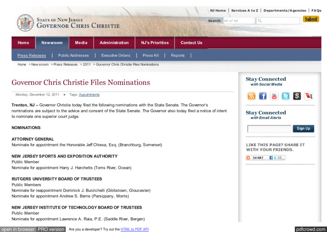Click into the search text field

click(x=278, y=21)
